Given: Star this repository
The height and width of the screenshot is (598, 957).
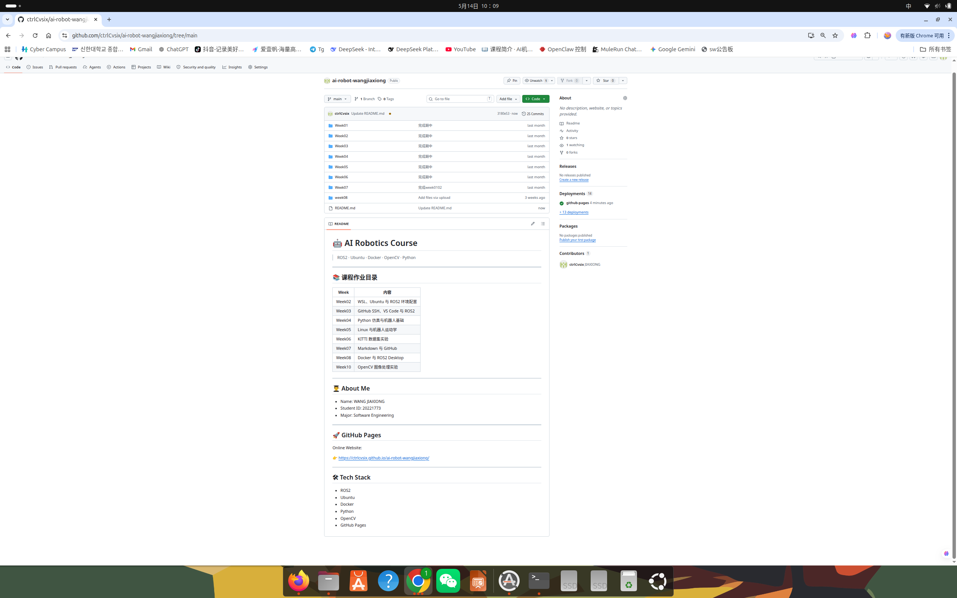Looking at the screenshot, I should (606, 81).
